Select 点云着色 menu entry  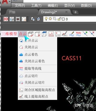point(38,54)
